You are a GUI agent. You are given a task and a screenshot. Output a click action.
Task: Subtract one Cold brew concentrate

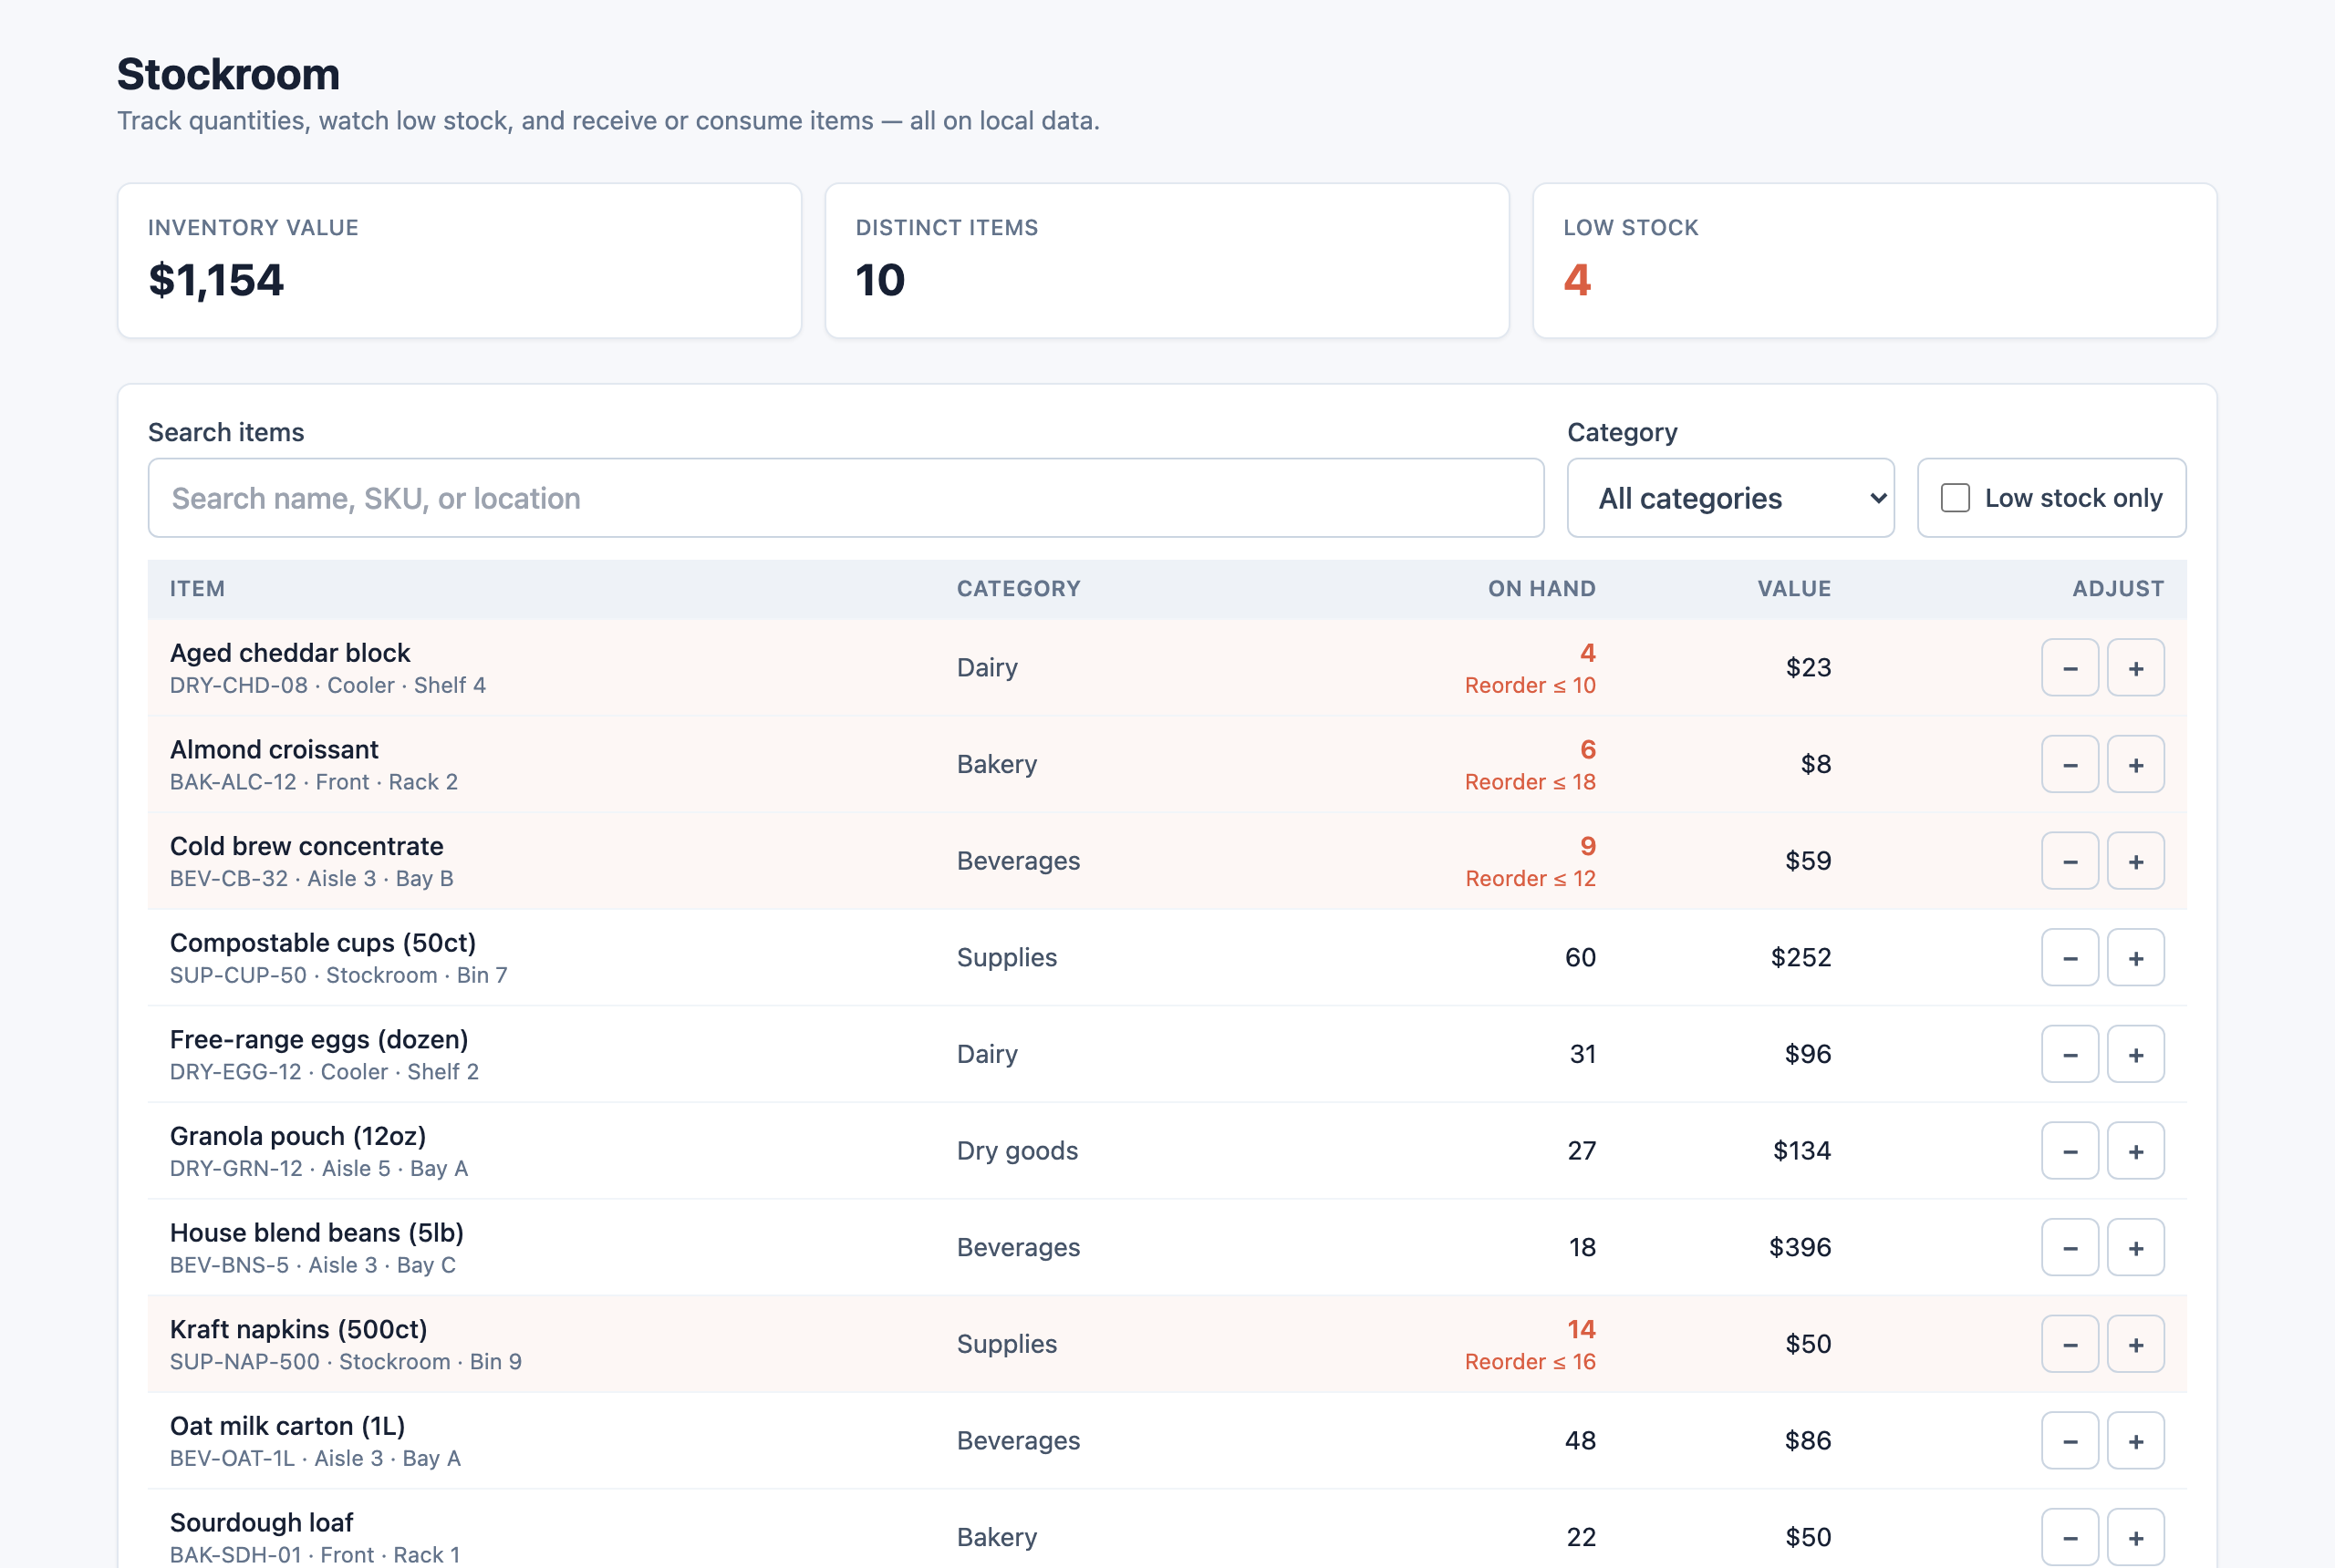click(2069, 861)
